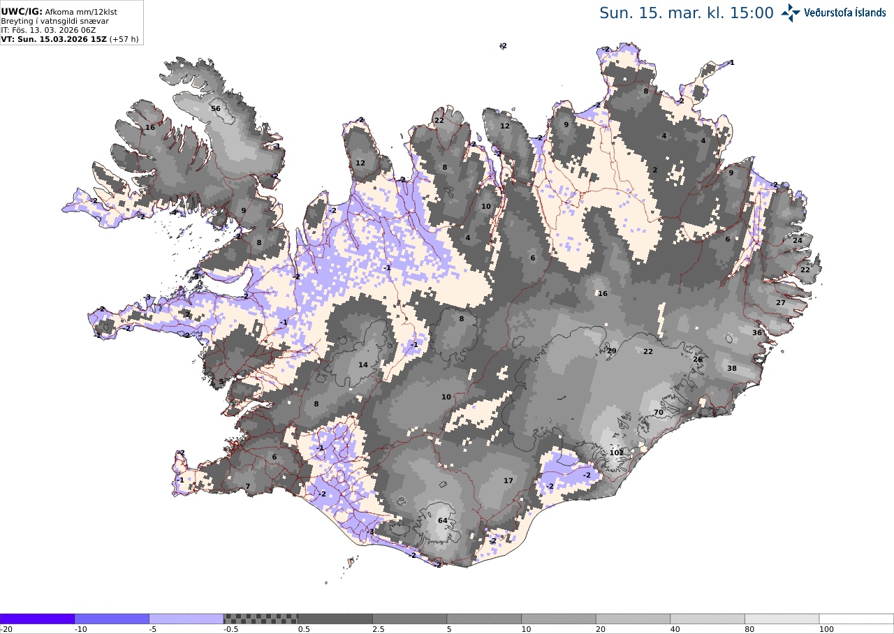This screenshot has height=634, width=894.
Task: Click the '36' value near east coast
Action: (757, 333)
